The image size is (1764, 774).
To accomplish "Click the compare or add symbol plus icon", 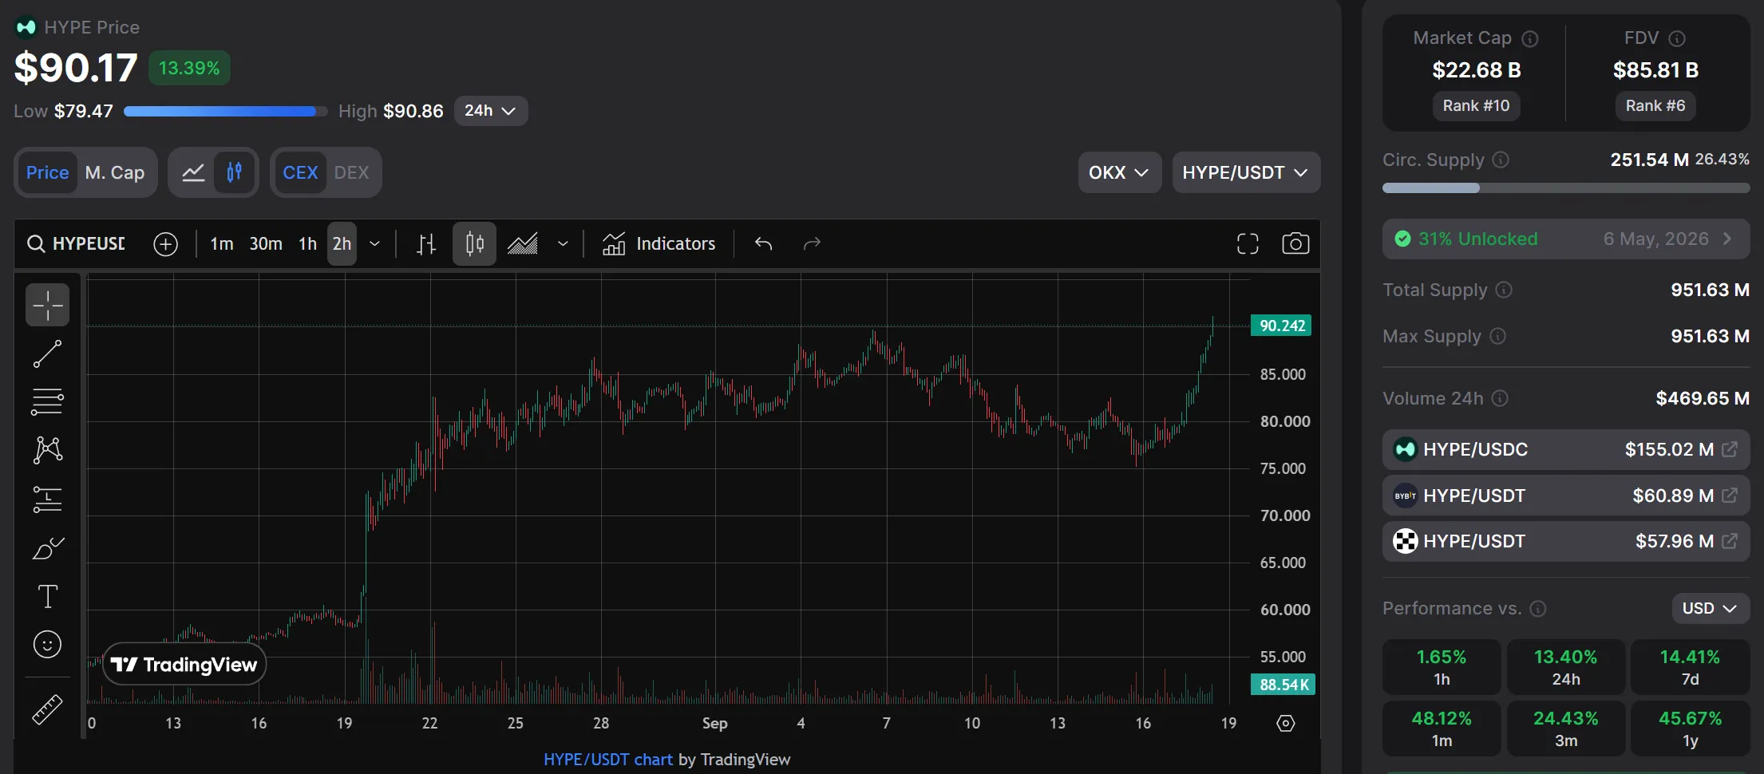I will tap(165, 244).
